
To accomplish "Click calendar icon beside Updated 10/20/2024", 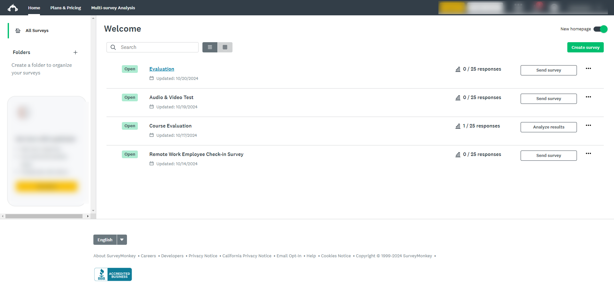I will click(152, 78).
